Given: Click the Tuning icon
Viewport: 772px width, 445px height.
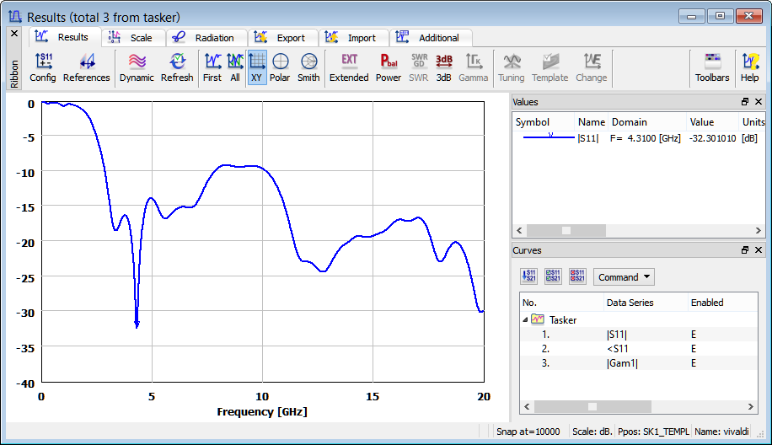Looking at the screenshot, I should [x=511, y=68].
